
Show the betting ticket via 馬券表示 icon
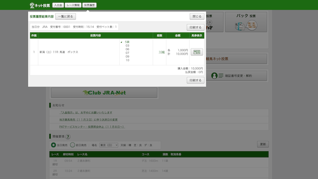pos(197,52)
